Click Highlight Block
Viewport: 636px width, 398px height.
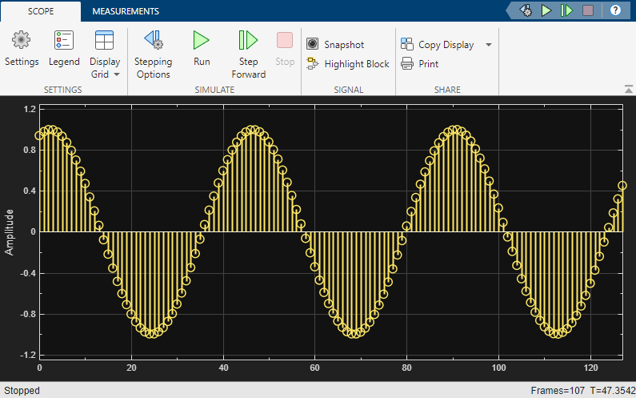(x=348, y=64)
